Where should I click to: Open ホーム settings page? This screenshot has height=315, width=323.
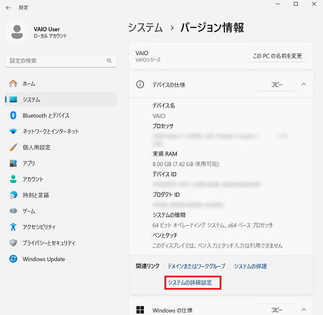[60, 83]
